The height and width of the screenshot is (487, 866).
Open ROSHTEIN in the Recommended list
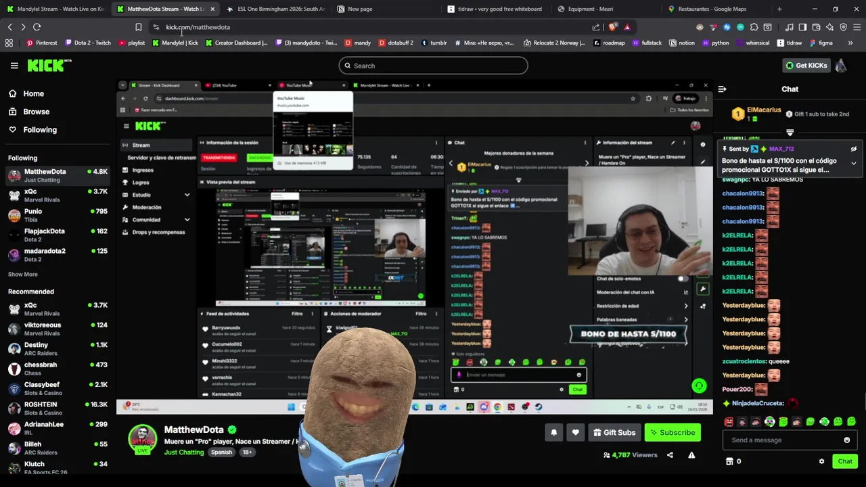[58, 408]
